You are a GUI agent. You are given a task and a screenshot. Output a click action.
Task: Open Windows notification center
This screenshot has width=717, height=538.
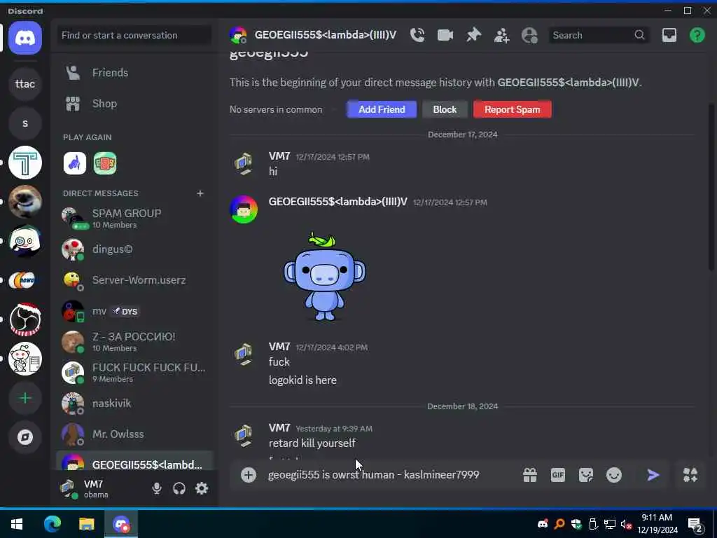pyautogui.click(x=695, y=524)
